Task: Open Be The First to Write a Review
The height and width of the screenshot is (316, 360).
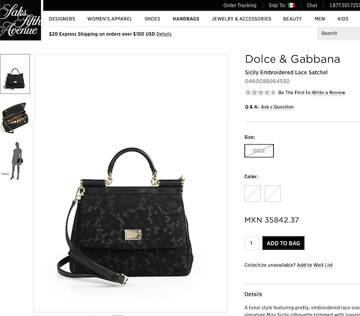Action: point(312,92)
